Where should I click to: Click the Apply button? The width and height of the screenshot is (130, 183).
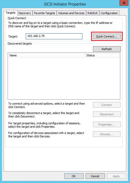116,176
